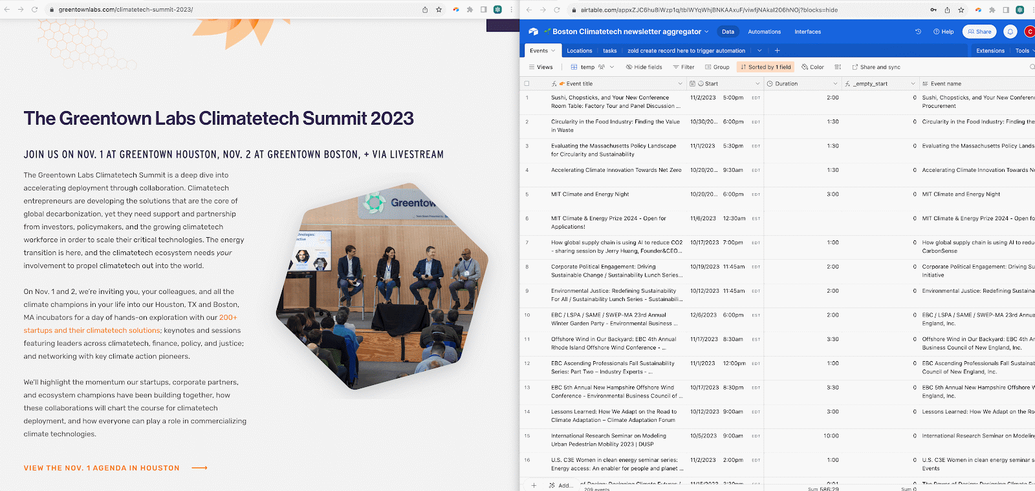Image resolution: width=1035 pixels, height=491 pixels.
Task: Follow the 200+ startups climatetech solutions link
Action: [130, 324]
